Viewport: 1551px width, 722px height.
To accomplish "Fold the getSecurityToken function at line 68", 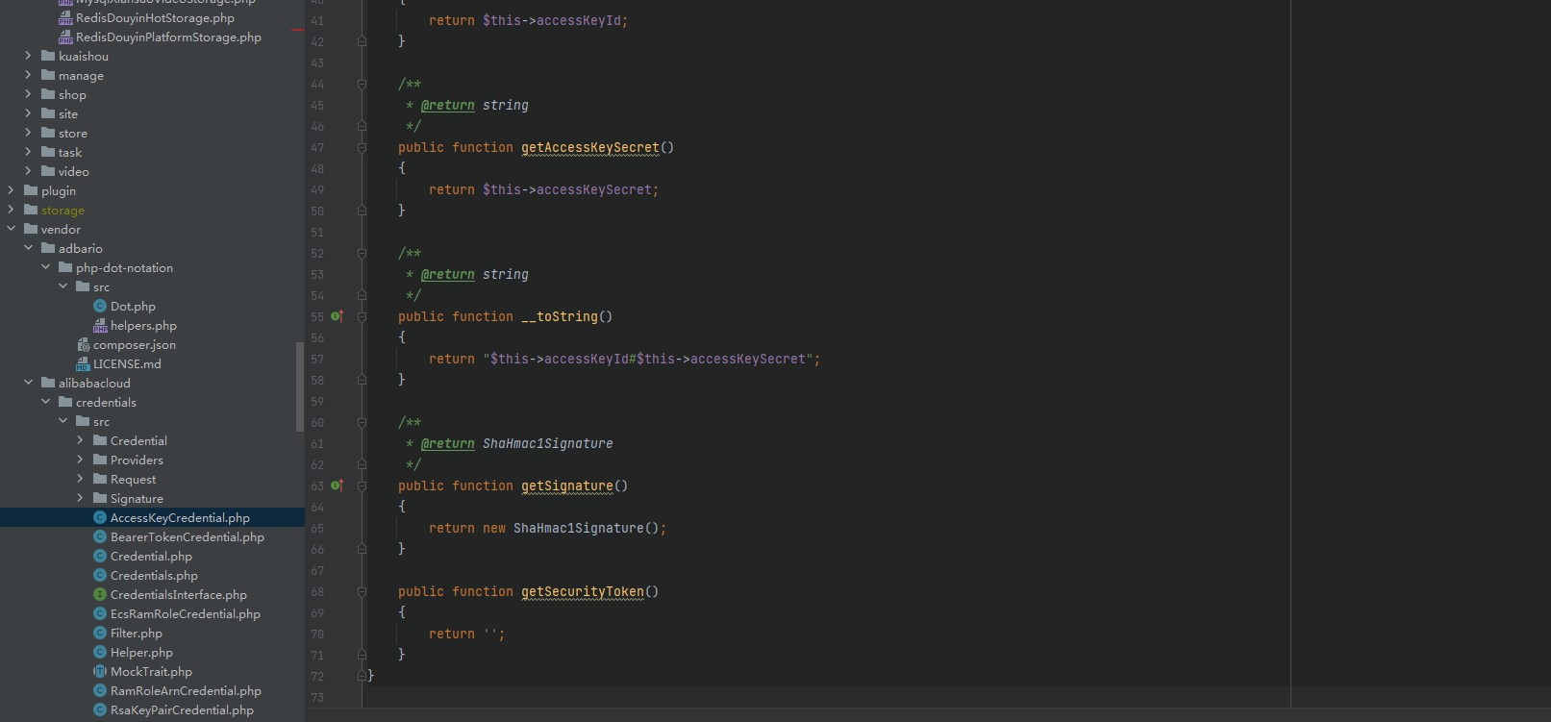I will [362, 591].
